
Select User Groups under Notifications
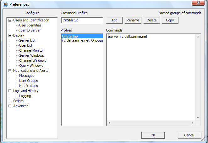29,81
